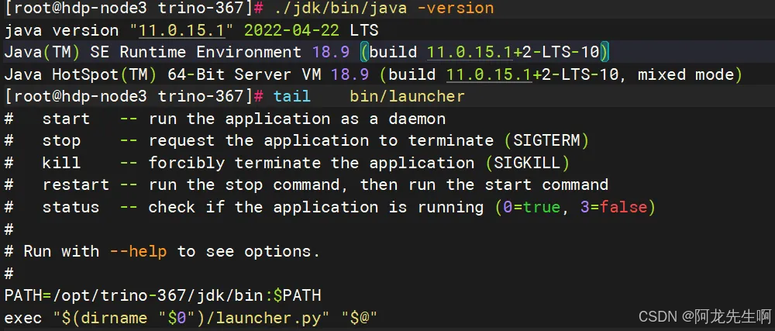Screen dimensions: 775x331
Task: Click the '--help' option text
Action: [x=138, y=251]
